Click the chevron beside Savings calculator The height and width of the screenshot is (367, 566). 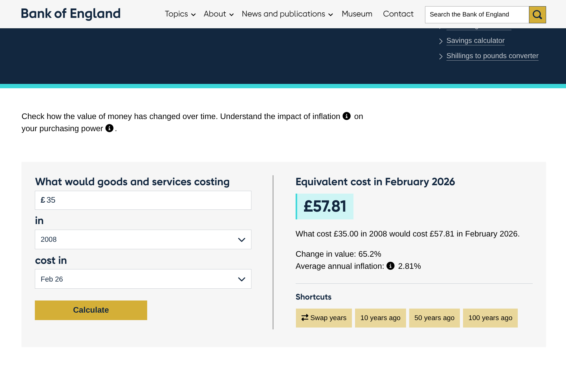coord(441,41)
